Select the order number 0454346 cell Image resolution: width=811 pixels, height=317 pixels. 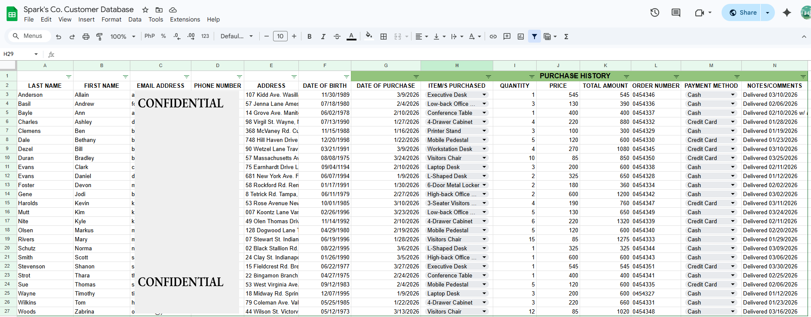656,95
